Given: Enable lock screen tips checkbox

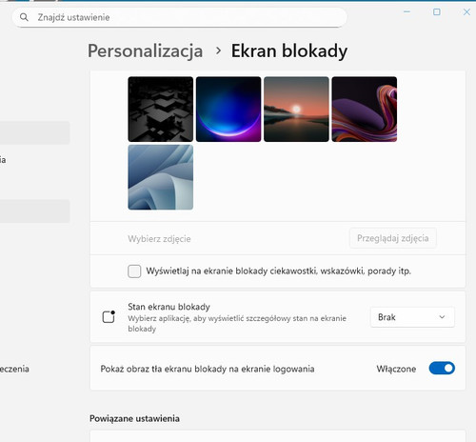Looking at the screenshot, I should pyautogui.click(x=134, y=271).
